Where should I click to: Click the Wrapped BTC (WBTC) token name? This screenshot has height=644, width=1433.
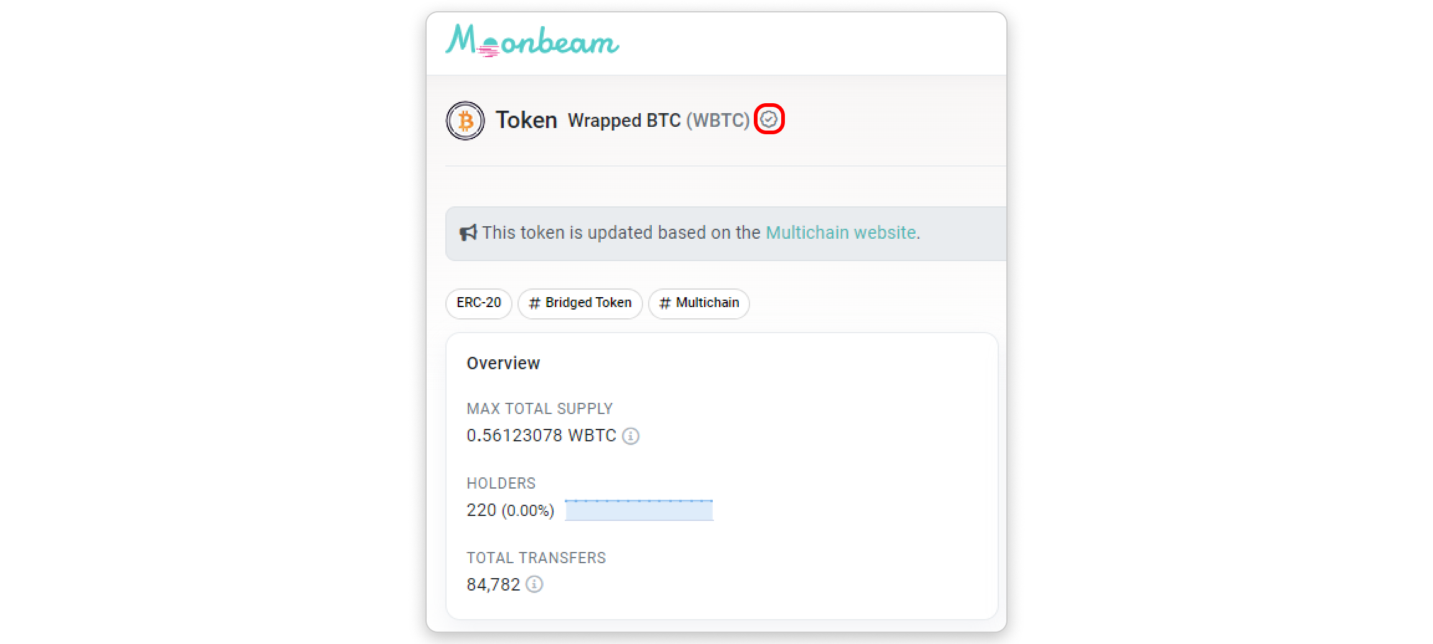coord(658,120)
